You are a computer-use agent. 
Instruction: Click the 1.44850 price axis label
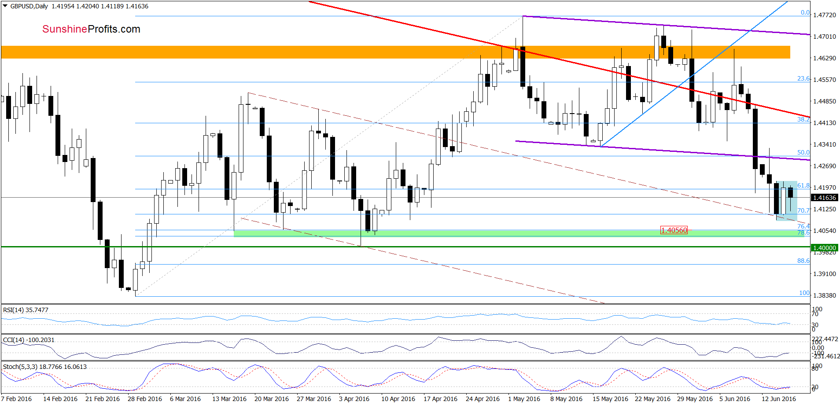824,101
